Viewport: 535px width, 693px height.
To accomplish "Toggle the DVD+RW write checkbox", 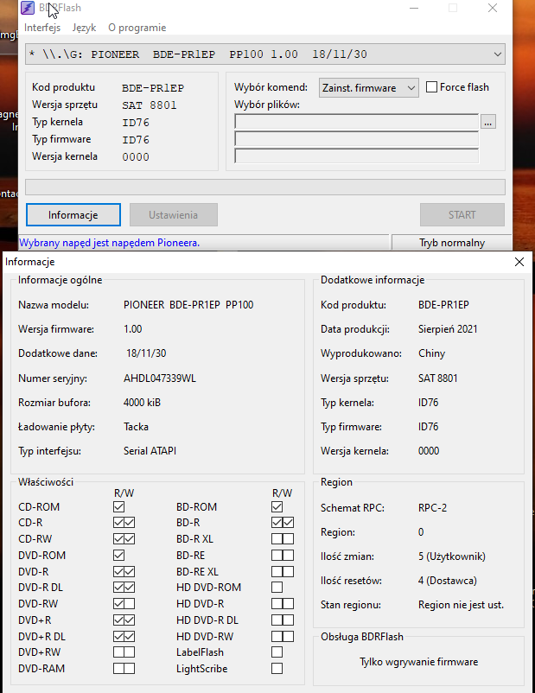I will coord(130,652).
